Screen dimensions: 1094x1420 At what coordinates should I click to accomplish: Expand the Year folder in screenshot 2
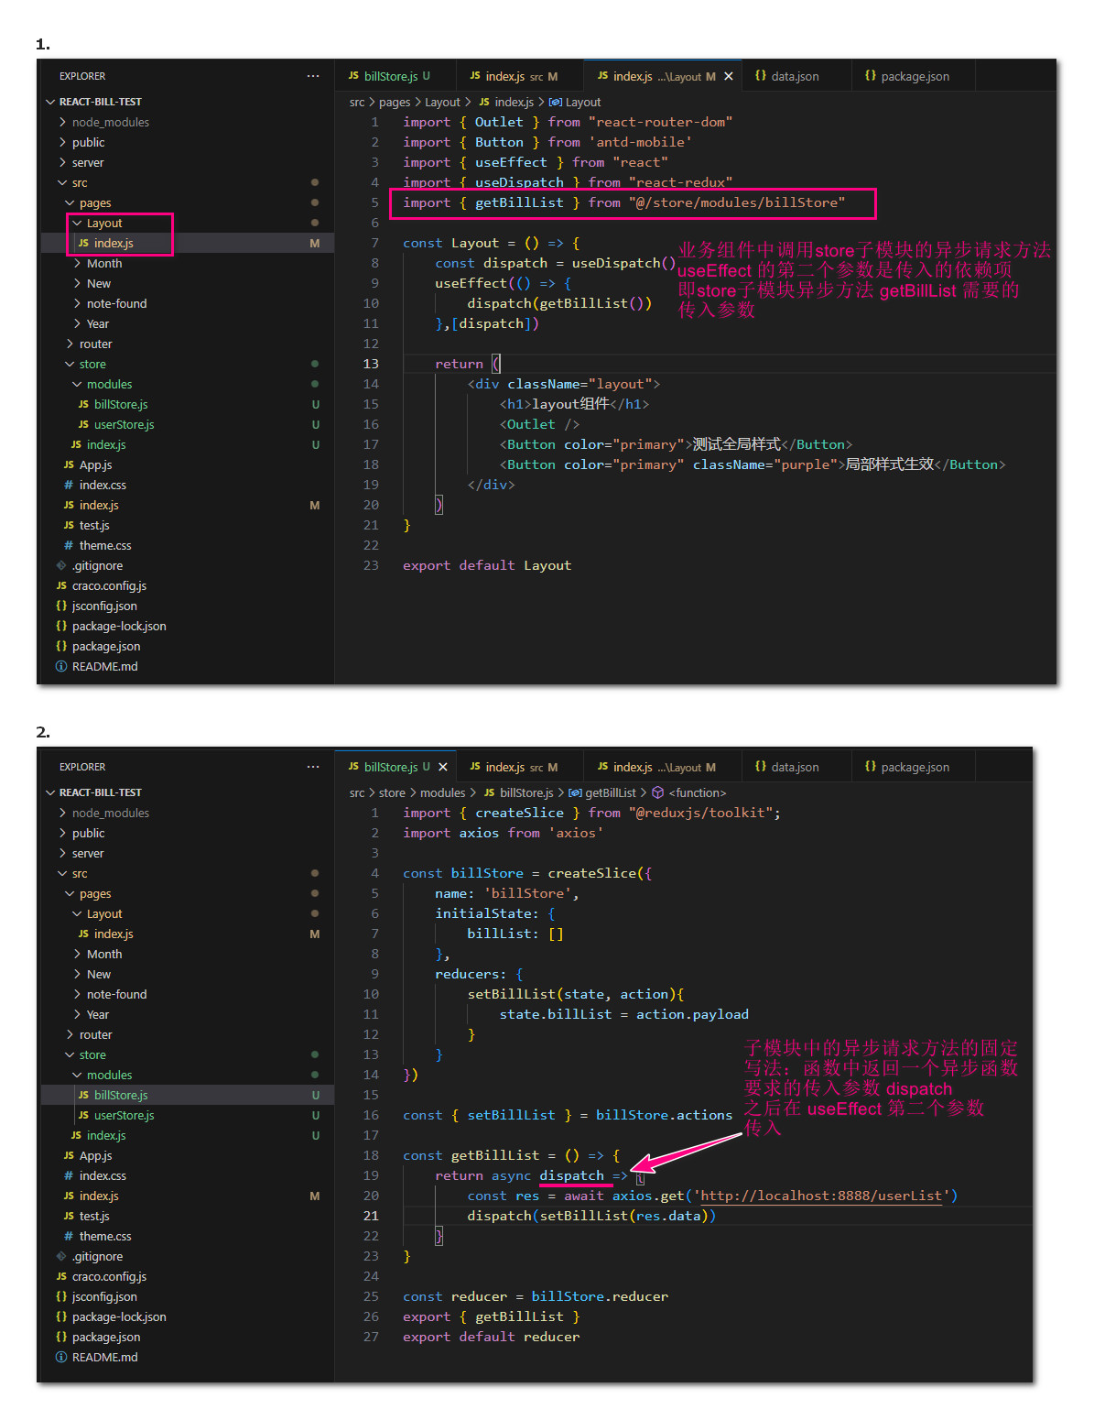tap(77, 1014)
